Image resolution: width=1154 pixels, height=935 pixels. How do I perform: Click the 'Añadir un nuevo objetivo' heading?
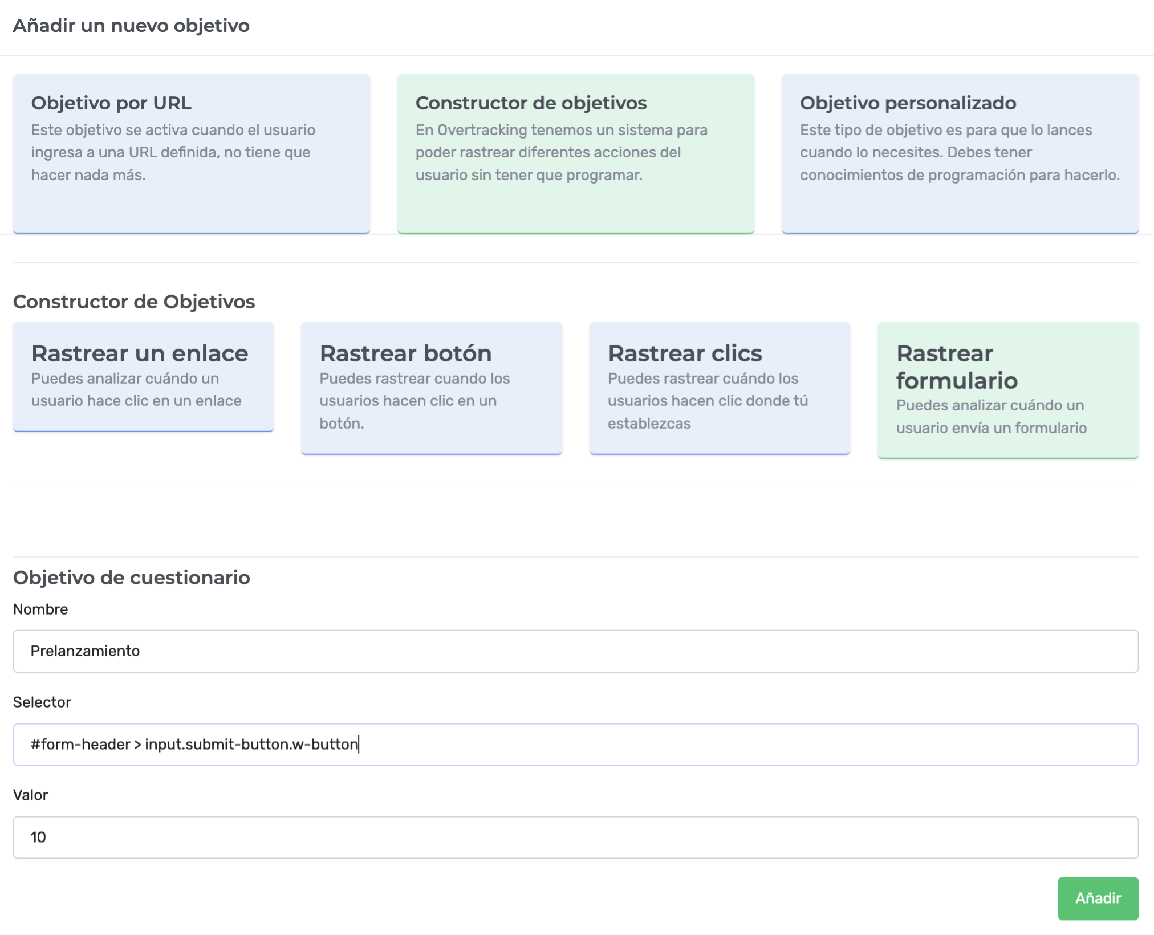pyautogui.click(x=131, y=26)
